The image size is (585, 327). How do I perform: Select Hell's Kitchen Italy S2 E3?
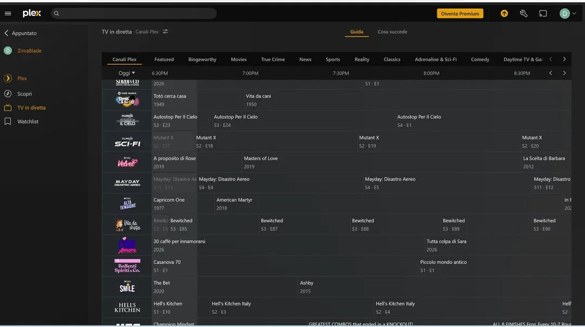[291, 307]
